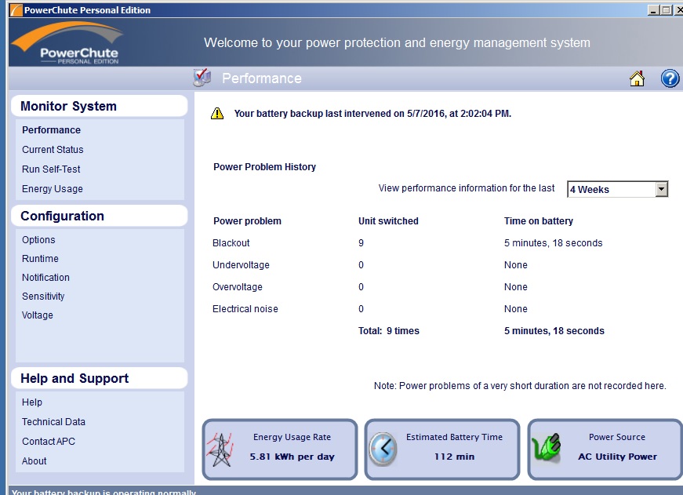
Task: Click the yellow warning triangle icon
Action: click(217, 114)
